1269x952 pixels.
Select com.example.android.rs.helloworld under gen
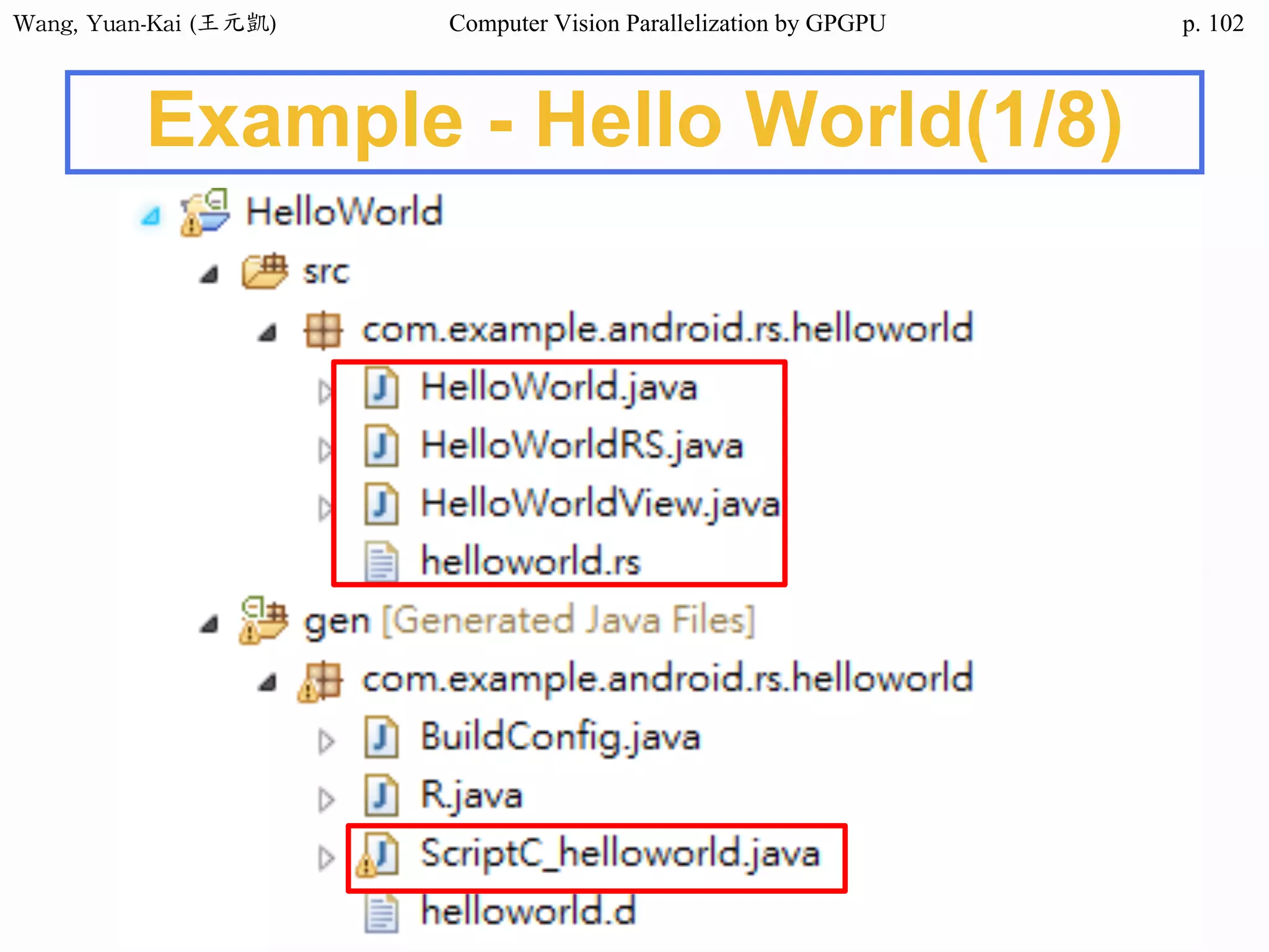point(667,679)
